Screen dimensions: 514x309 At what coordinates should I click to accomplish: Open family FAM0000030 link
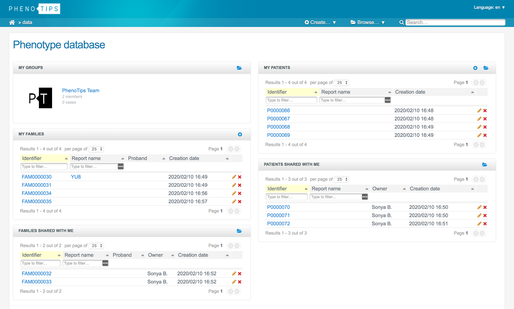[37, 177]
